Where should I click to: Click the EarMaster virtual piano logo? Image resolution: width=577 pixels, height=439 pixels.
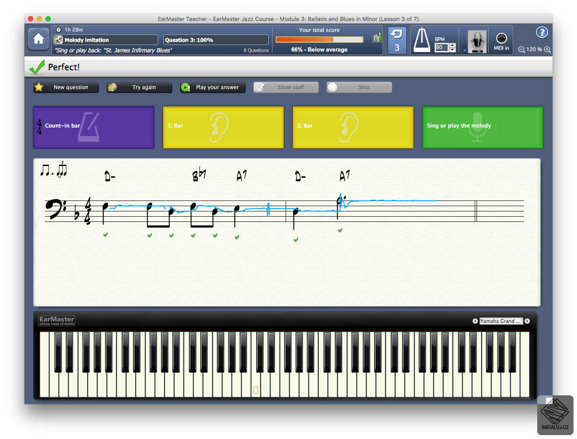tap(57, 321)
